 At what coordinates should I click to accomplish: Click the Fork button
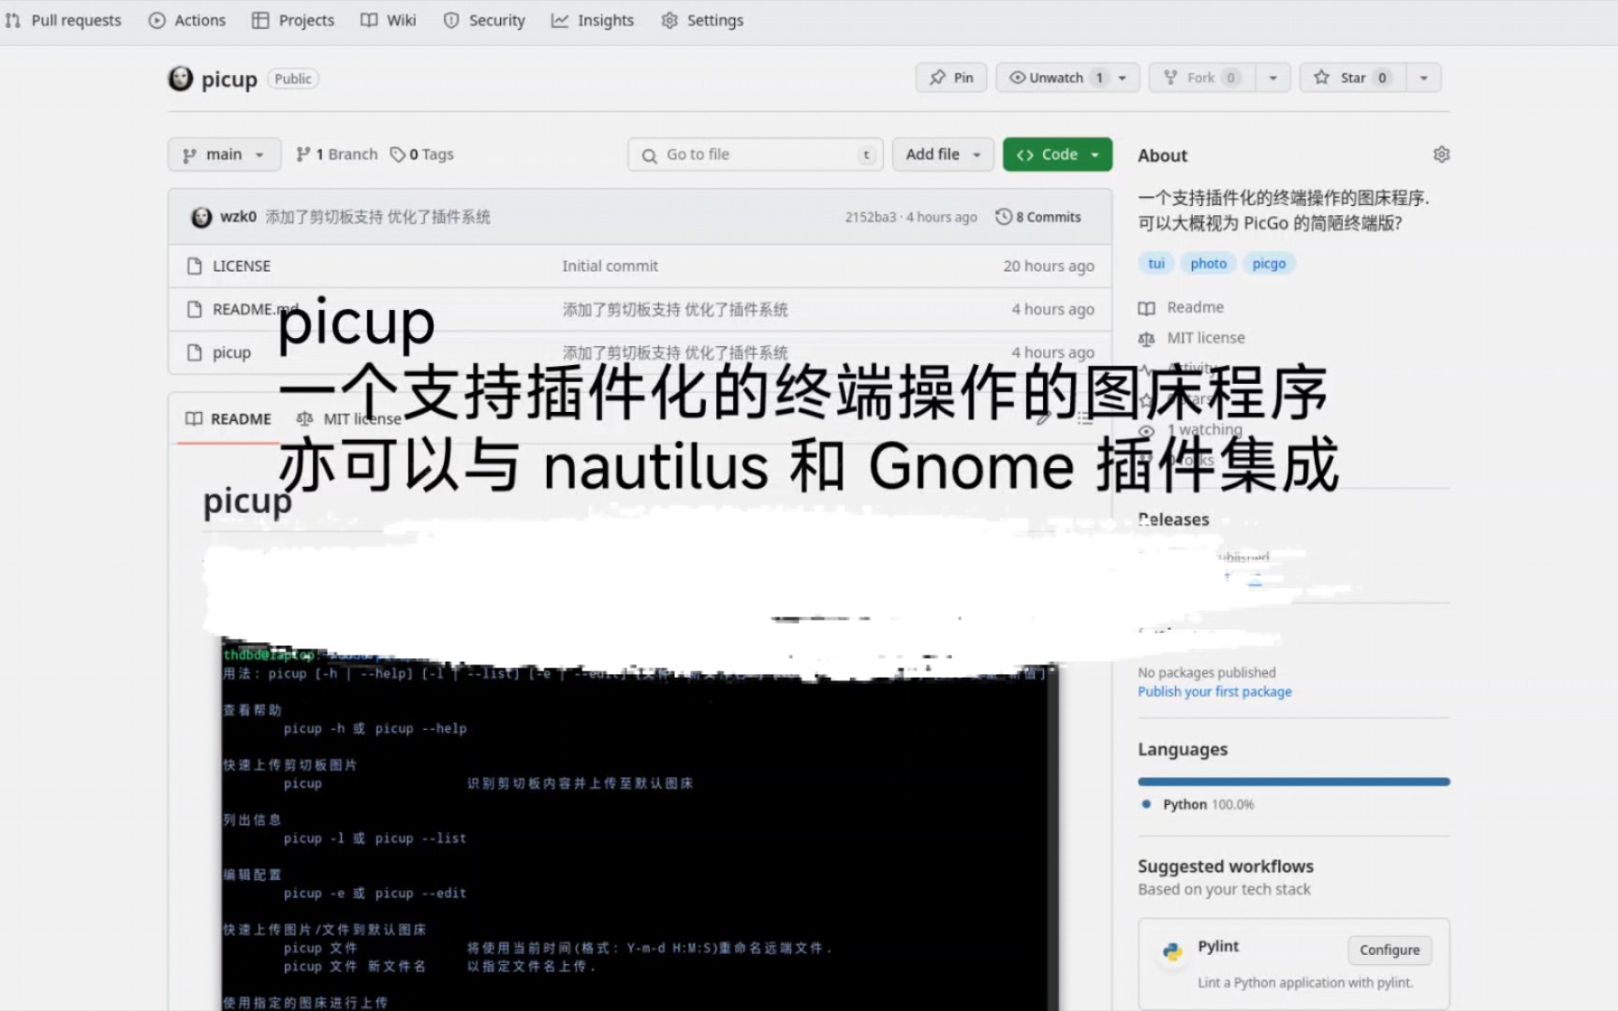(1201, 78)
